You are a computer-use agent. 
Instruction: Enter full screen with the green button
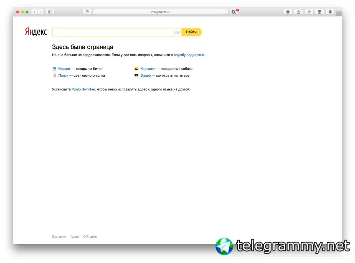tap(27, 12)
